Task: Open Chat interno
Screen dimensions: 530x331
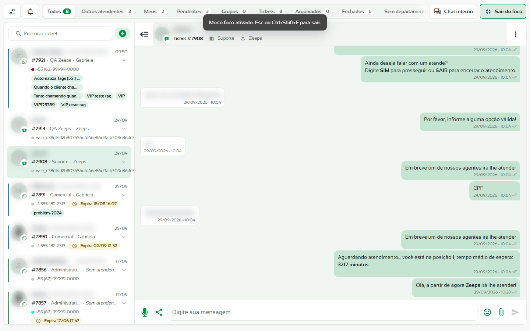Action: [453, 11]
